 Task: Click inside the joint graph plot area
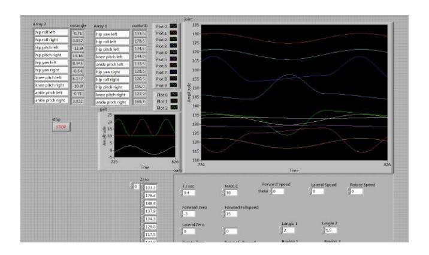tap(294, 92)
